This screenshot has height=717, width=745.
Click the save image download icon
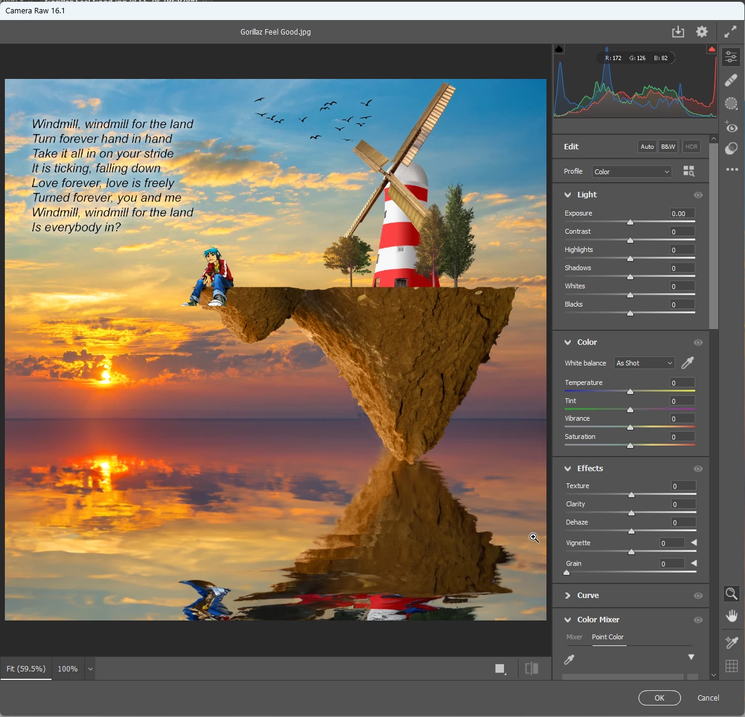(678, 32)
